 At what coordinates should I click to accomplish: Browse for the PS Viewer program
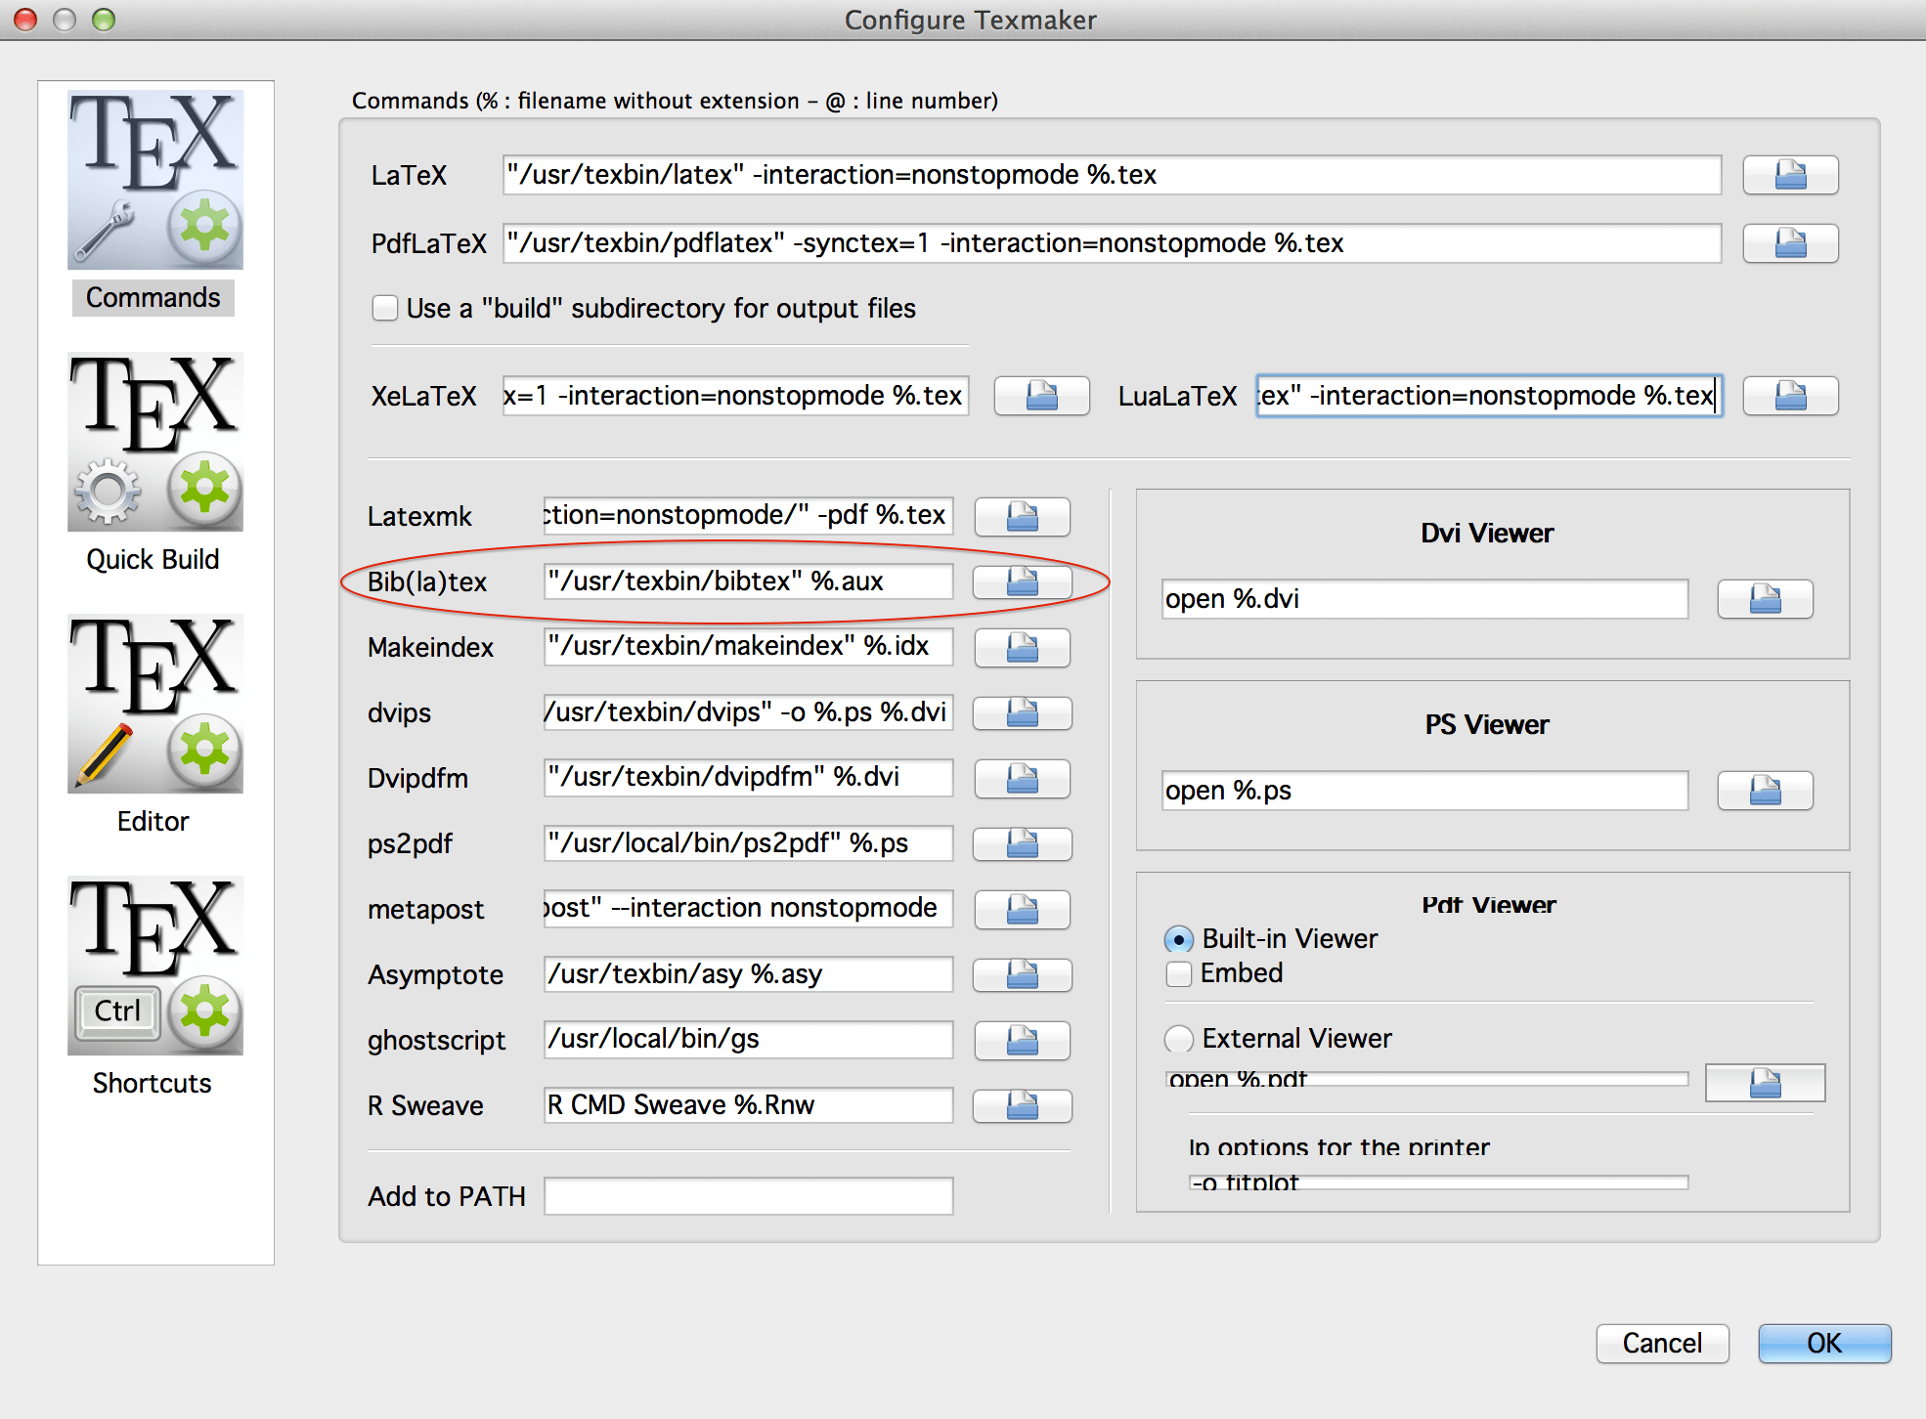pyautogui.click(x=1764, y=791)
